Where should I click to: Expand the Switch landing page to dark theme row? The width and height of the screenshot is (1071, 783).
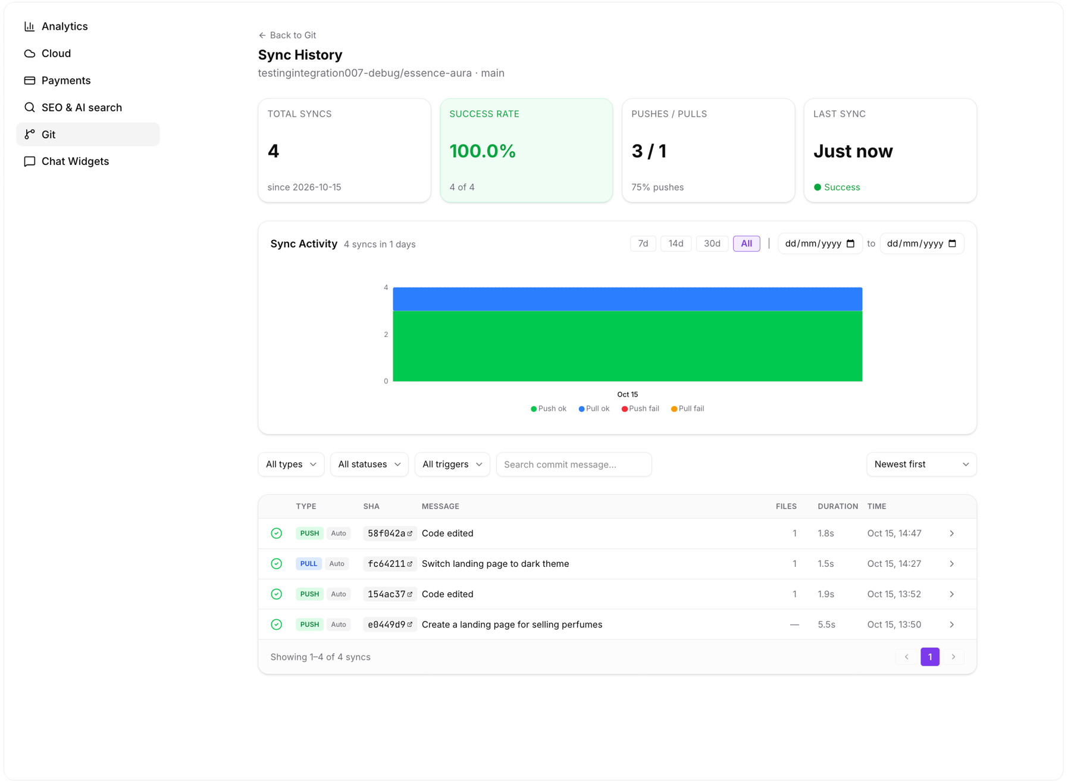(951, 564)
